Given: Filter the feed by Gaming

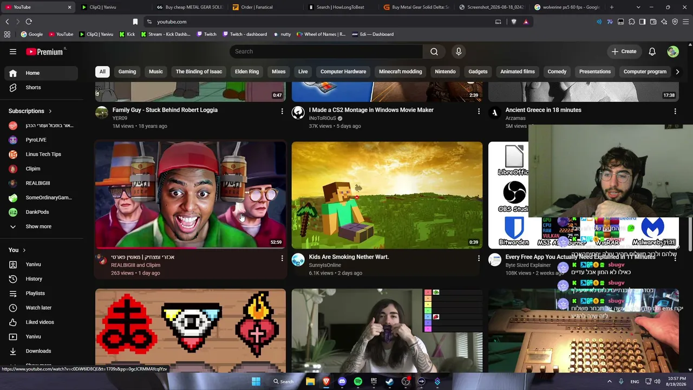Looking at the screenshot, I should [127, 71].
